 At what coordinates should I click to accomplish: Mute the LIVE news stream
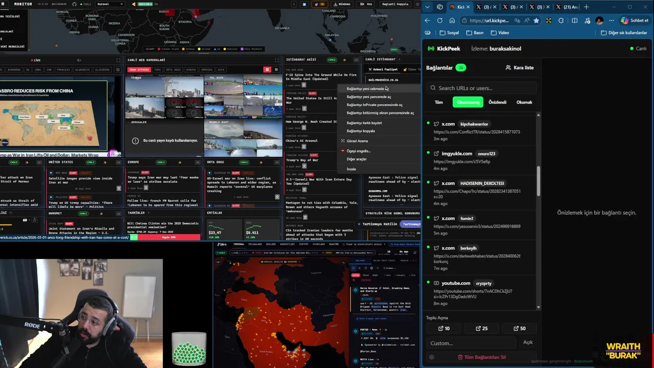(x=79, y=60)
